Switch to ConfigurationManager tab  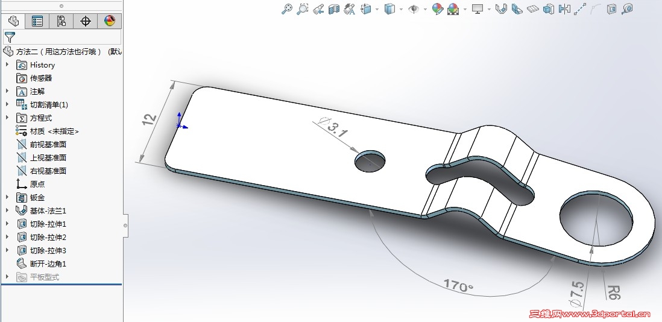coord(61,21)
